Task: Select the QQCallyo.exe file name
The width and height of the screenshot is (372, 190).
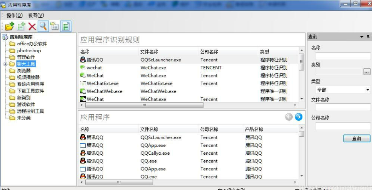Action: [x=155, y=153]
